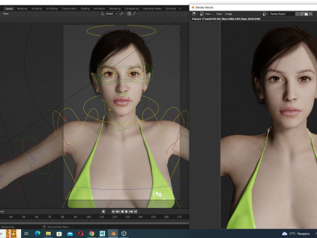Jump to previous keyframe
Image resolution: width=317 pixels, height=238 pixels.
click(118, 212)
